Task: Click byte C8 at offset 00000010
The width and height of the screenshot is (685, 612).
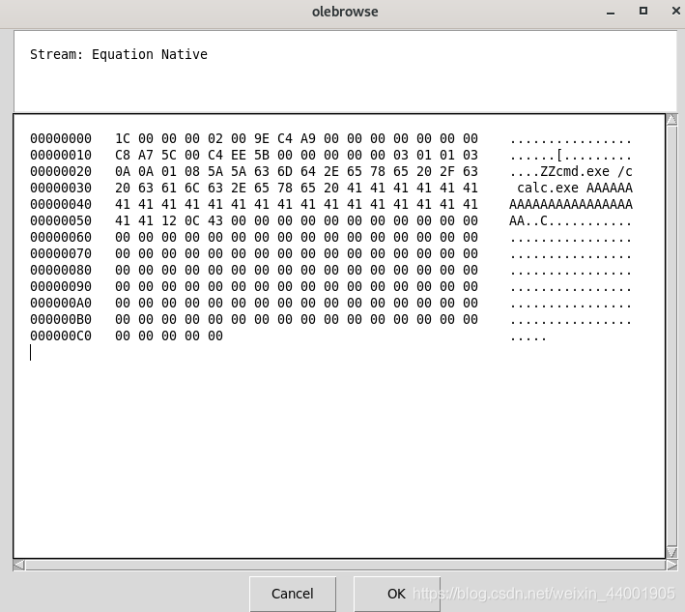Action: (x=123, y=156)
